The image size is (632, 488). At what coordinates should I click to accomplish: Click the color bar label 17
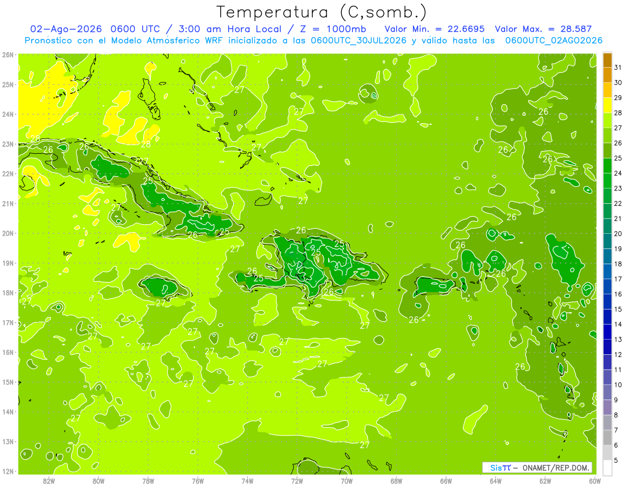(618, 279)
